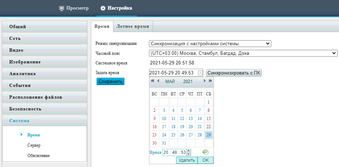
Task: Click Удалить in the calendar popup
Action: pyautogui.click(x=187, y=160)
